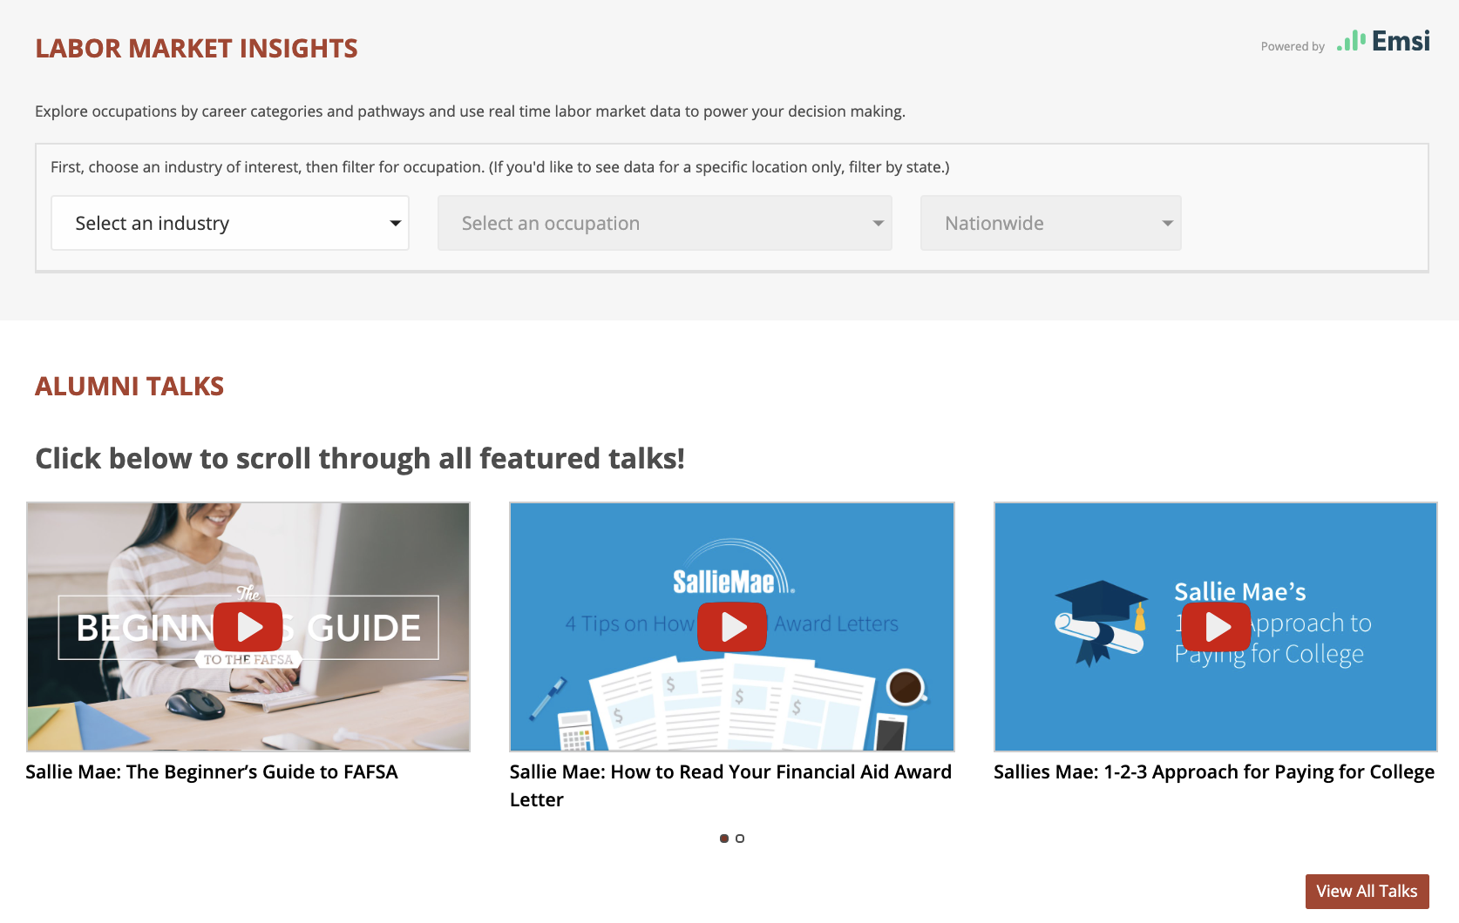Play the Beginner's Guide to FAFSA video

[248, 627]
